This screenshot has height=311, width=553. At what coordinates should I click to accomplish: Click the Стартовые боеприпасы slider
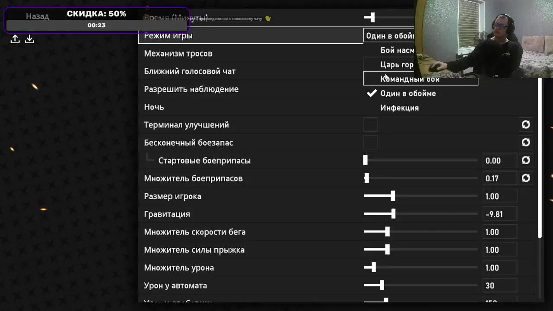click(420, 160)
